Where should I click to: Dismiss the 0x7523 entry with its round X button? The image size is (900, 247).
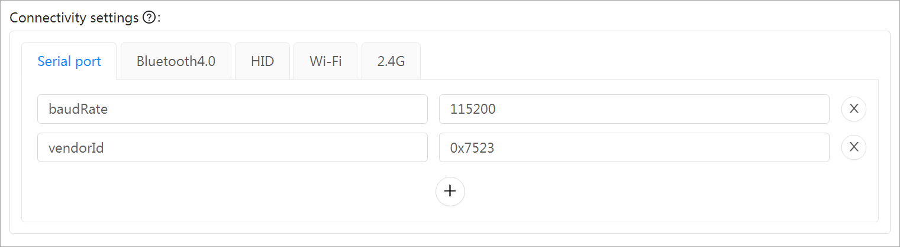click(854, 147)
